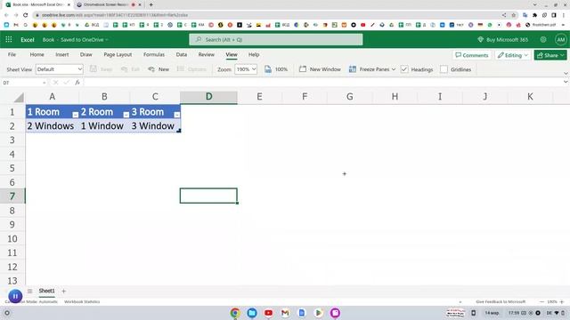Zoom in with status bar plus
The height and width of the screenshot is (320, 570).
coord(562,301)
